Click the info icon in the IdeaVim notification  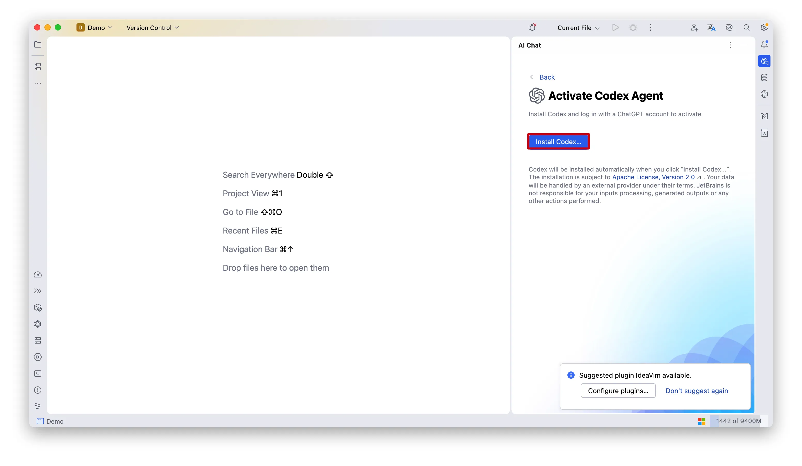pyautogui.click(x=571, y=375)
